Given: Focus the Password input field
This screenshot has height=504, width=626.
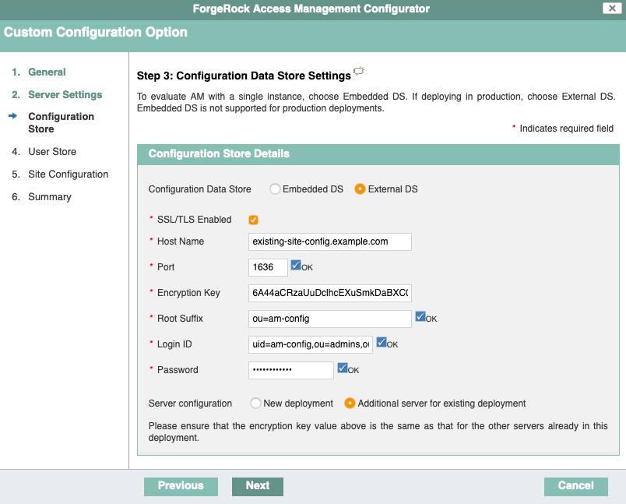Looking at the screenshot, I should click(x=290, y=370).
